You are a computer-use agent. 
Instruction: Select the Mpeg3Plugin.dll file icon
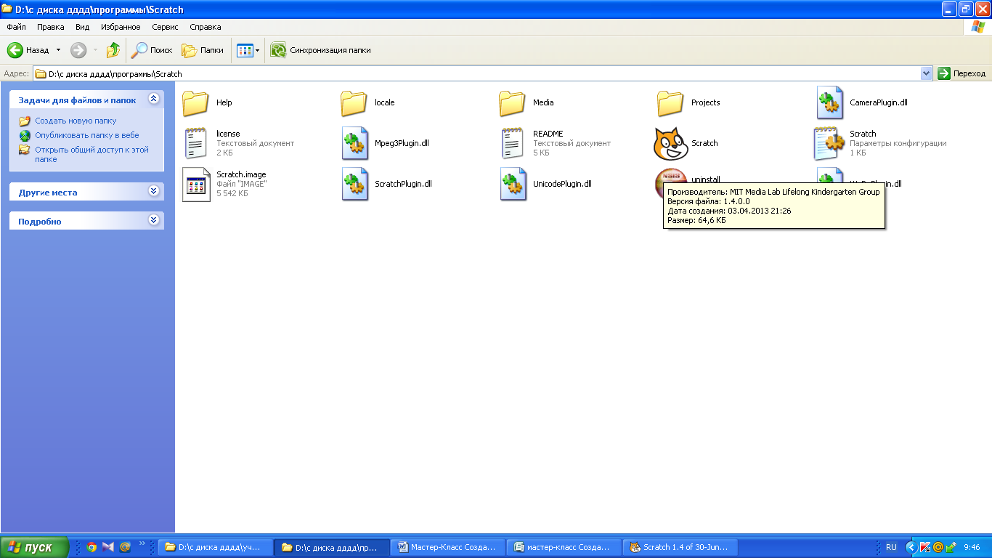point(354,144)
